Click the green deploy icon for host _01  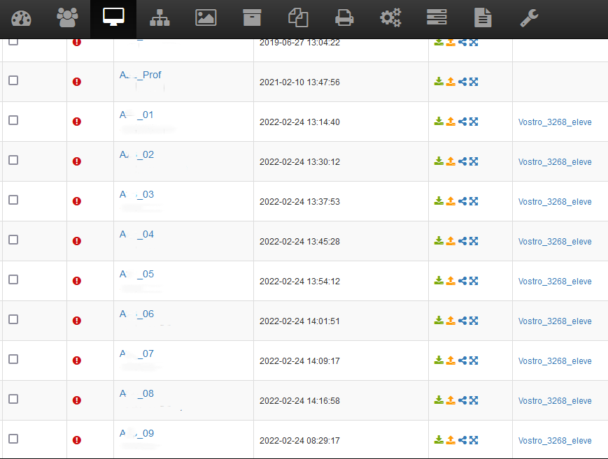coord(439,122)
